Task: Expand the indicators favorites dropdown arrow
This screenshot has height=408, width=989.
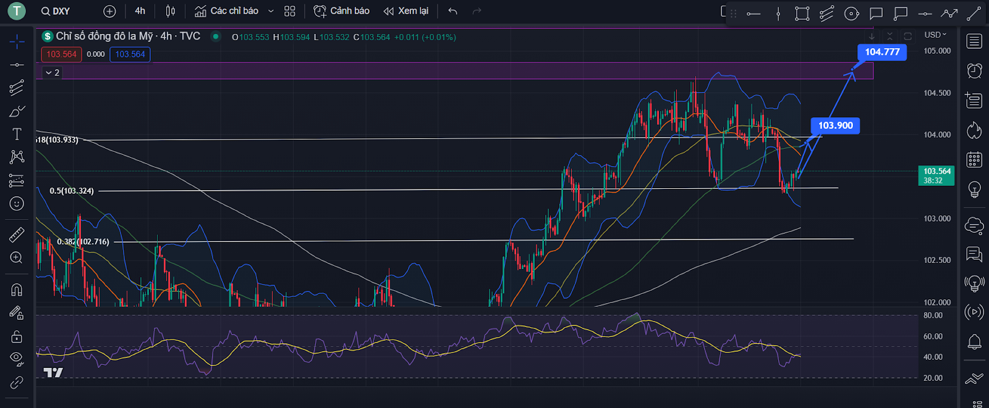Action: point(271,11)
